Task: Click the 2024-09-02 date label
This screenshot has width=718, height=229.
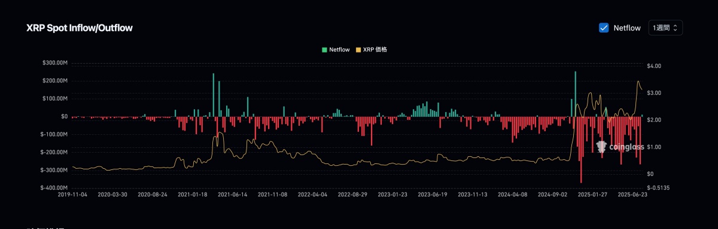Action: tap(553, 194)
